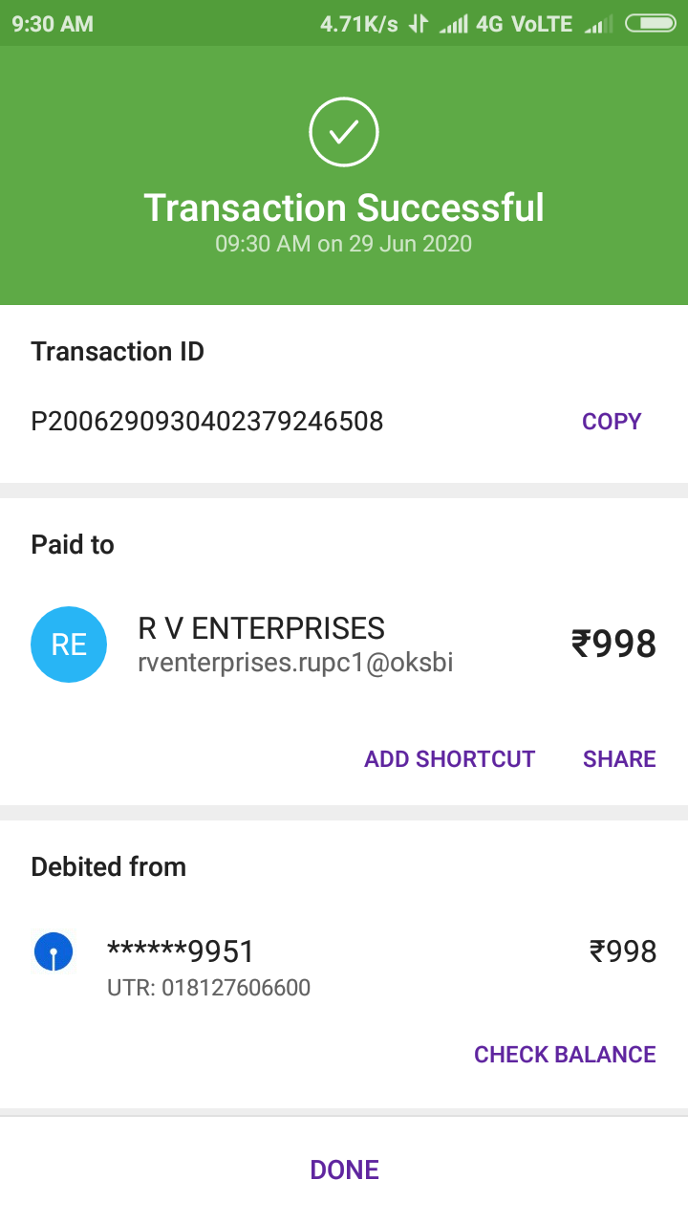The width and height of the screenshot is (688, 1224).
Task: Tap the UTR reference number
Action: click(x=208, y=988)
